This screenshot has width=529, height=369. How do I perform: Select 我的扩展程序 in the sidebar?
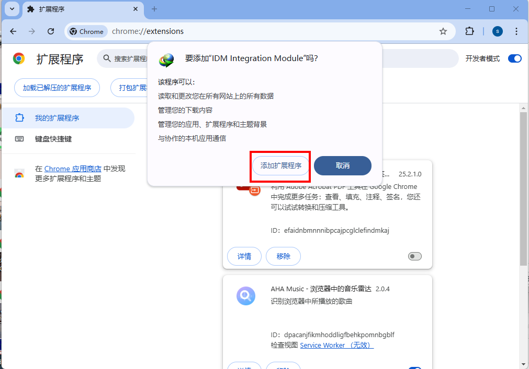coord(68,118)
